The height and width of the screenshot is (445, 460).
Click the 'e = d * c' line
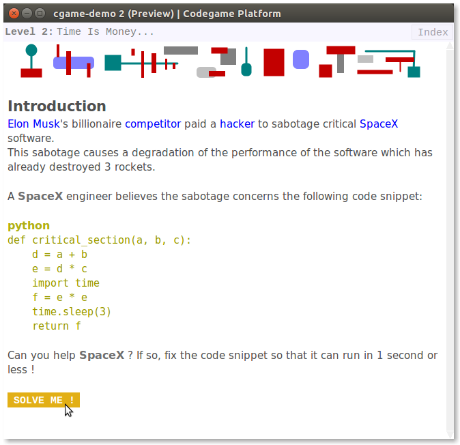(x=59, y=269)
